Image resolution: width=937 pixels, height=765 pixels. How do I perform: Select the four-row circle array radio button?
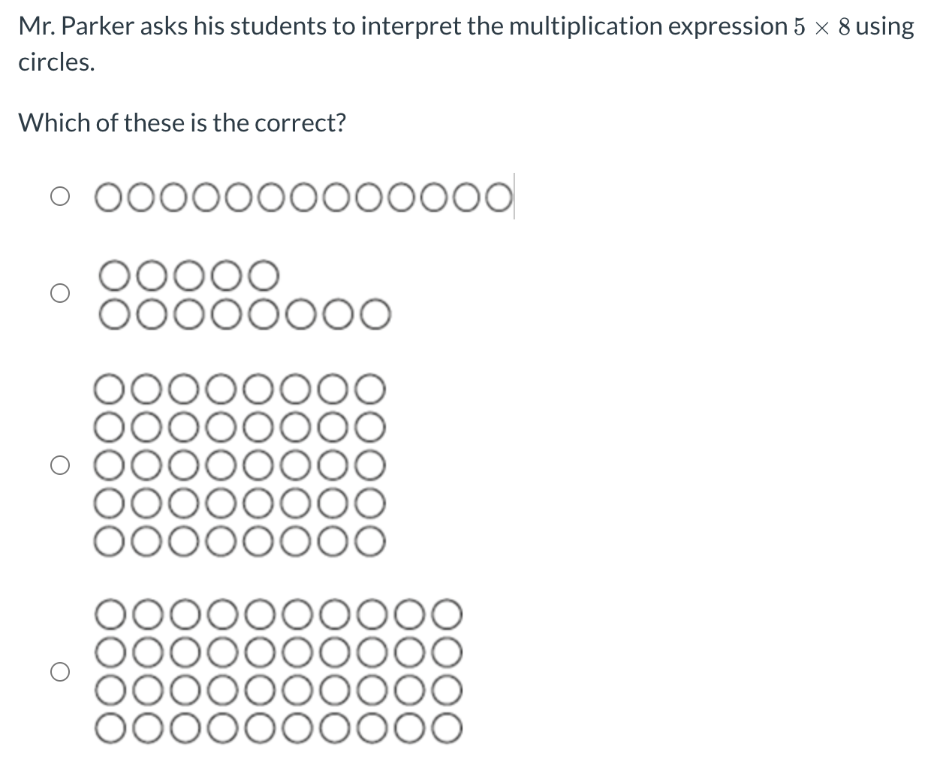click(x=60, y=671)
